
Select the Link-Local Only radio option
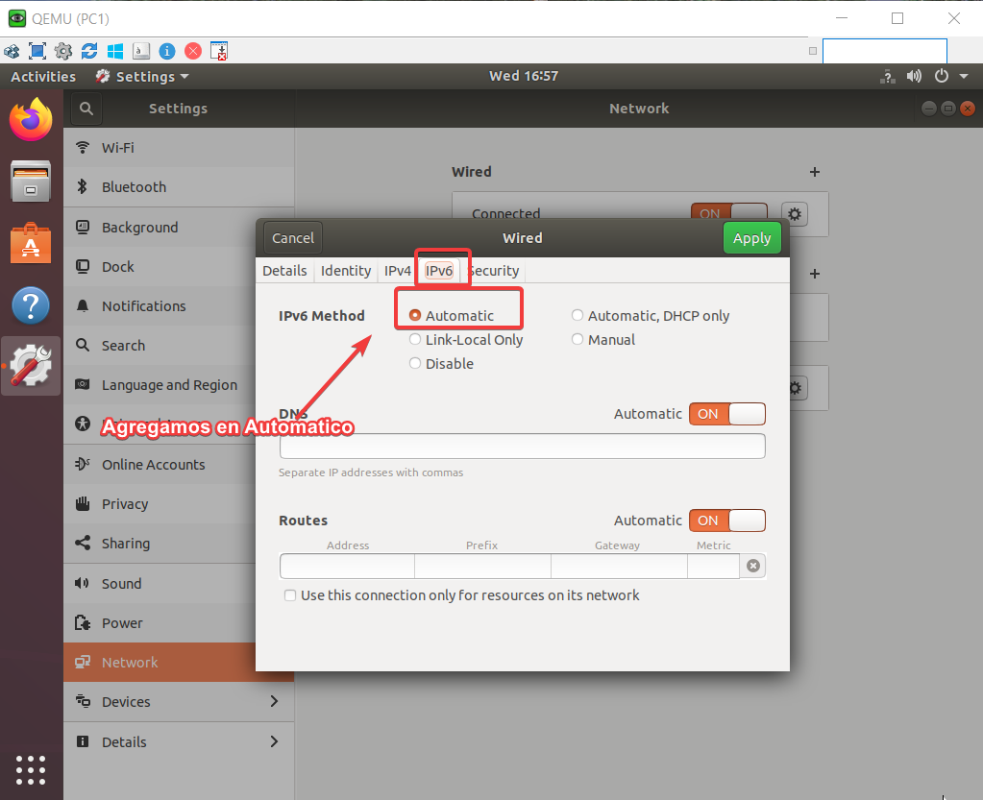[415, 340]
